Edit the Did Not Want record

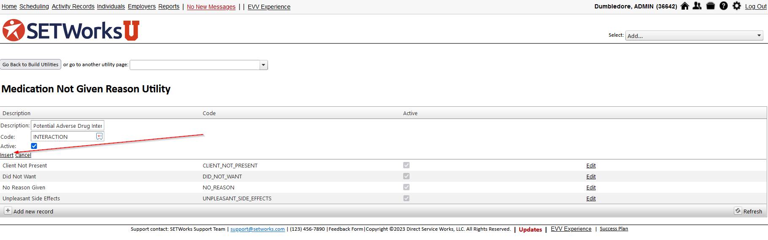591,176
